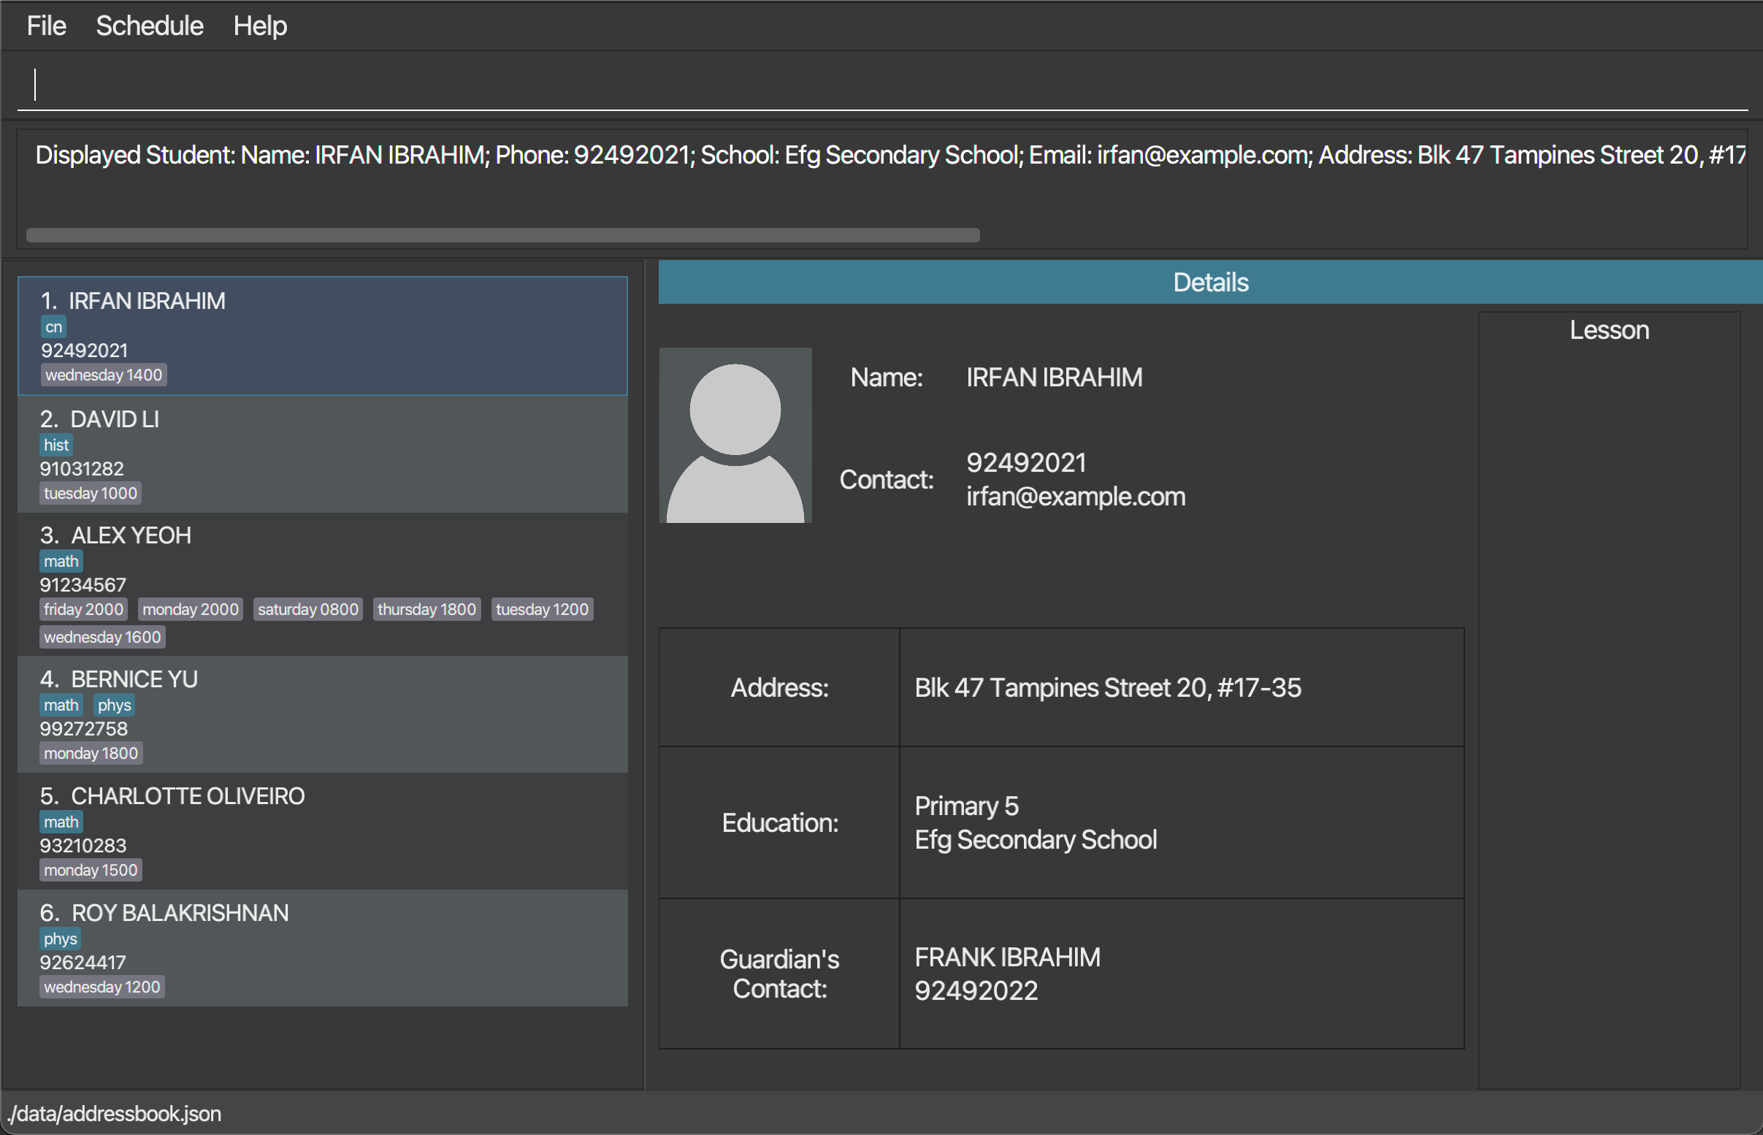This screenshot has width=1763, height=1135.
Task: Click the monday 1800 lesson tag
Action: 91,753
